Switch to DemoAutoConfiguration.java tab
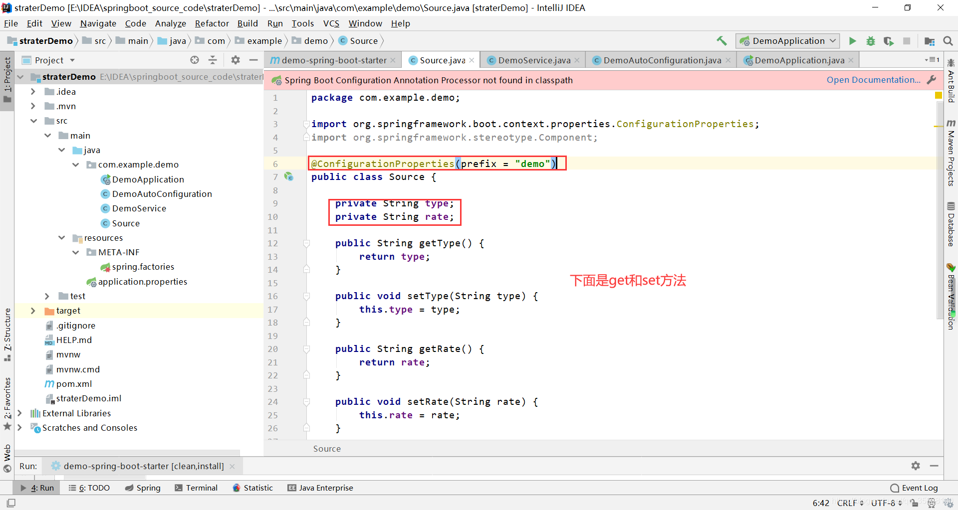958x510 pixels. pos(662,60)
